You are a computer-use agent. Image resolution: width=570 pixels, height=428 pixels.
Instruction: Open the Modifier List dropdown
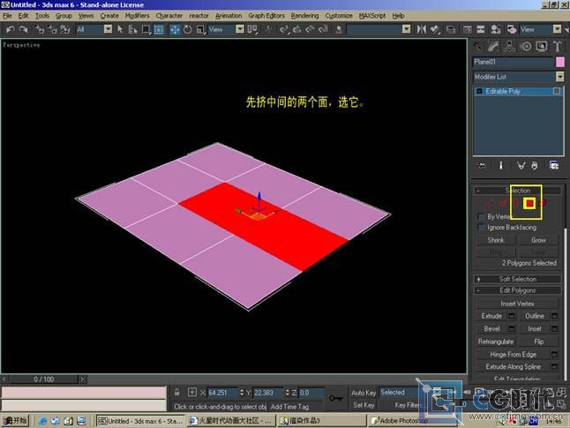(x=559, y=77)
